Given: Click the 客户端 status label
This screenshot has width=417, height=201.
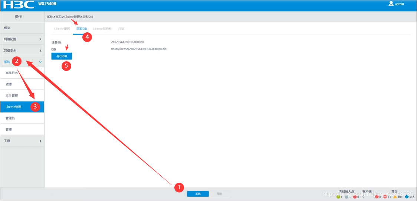Looking at the screenshot, I should point(367,191).
